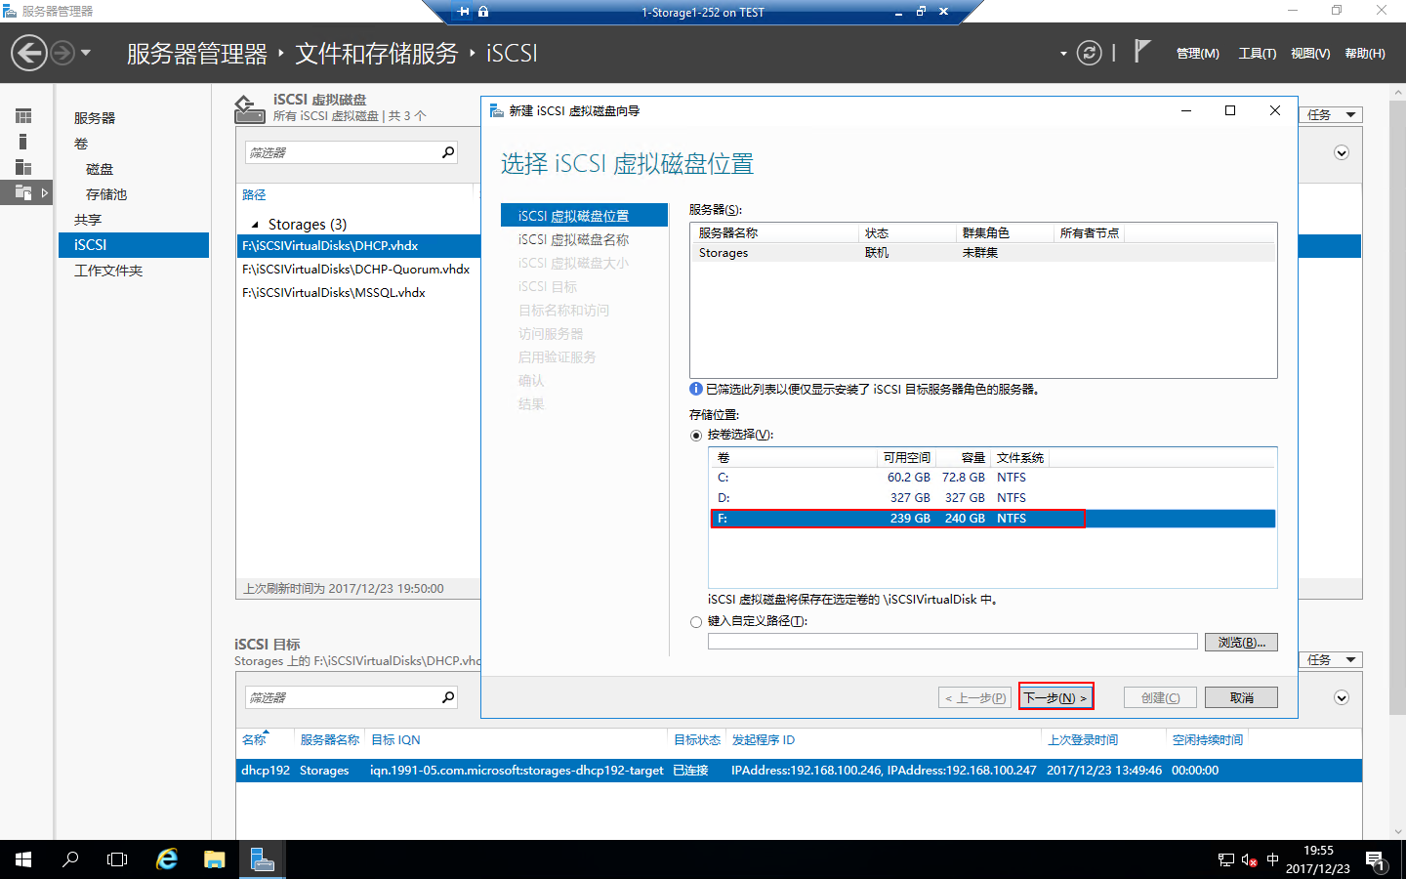
Task: Select 工作文件夹 in the navigation pane
Action: pyautogui.click(x=108, y=271)
